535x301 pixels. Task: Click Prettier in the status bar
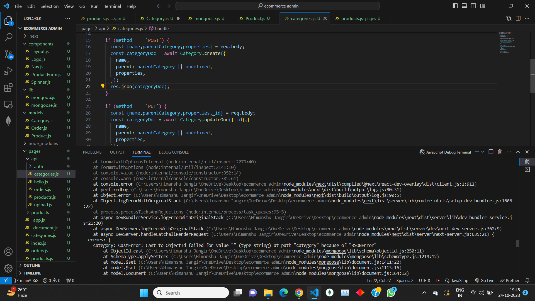pos(510,280)
